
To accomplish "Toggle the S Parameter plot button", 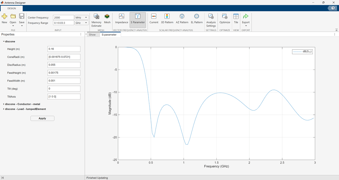I will point(138,18).
